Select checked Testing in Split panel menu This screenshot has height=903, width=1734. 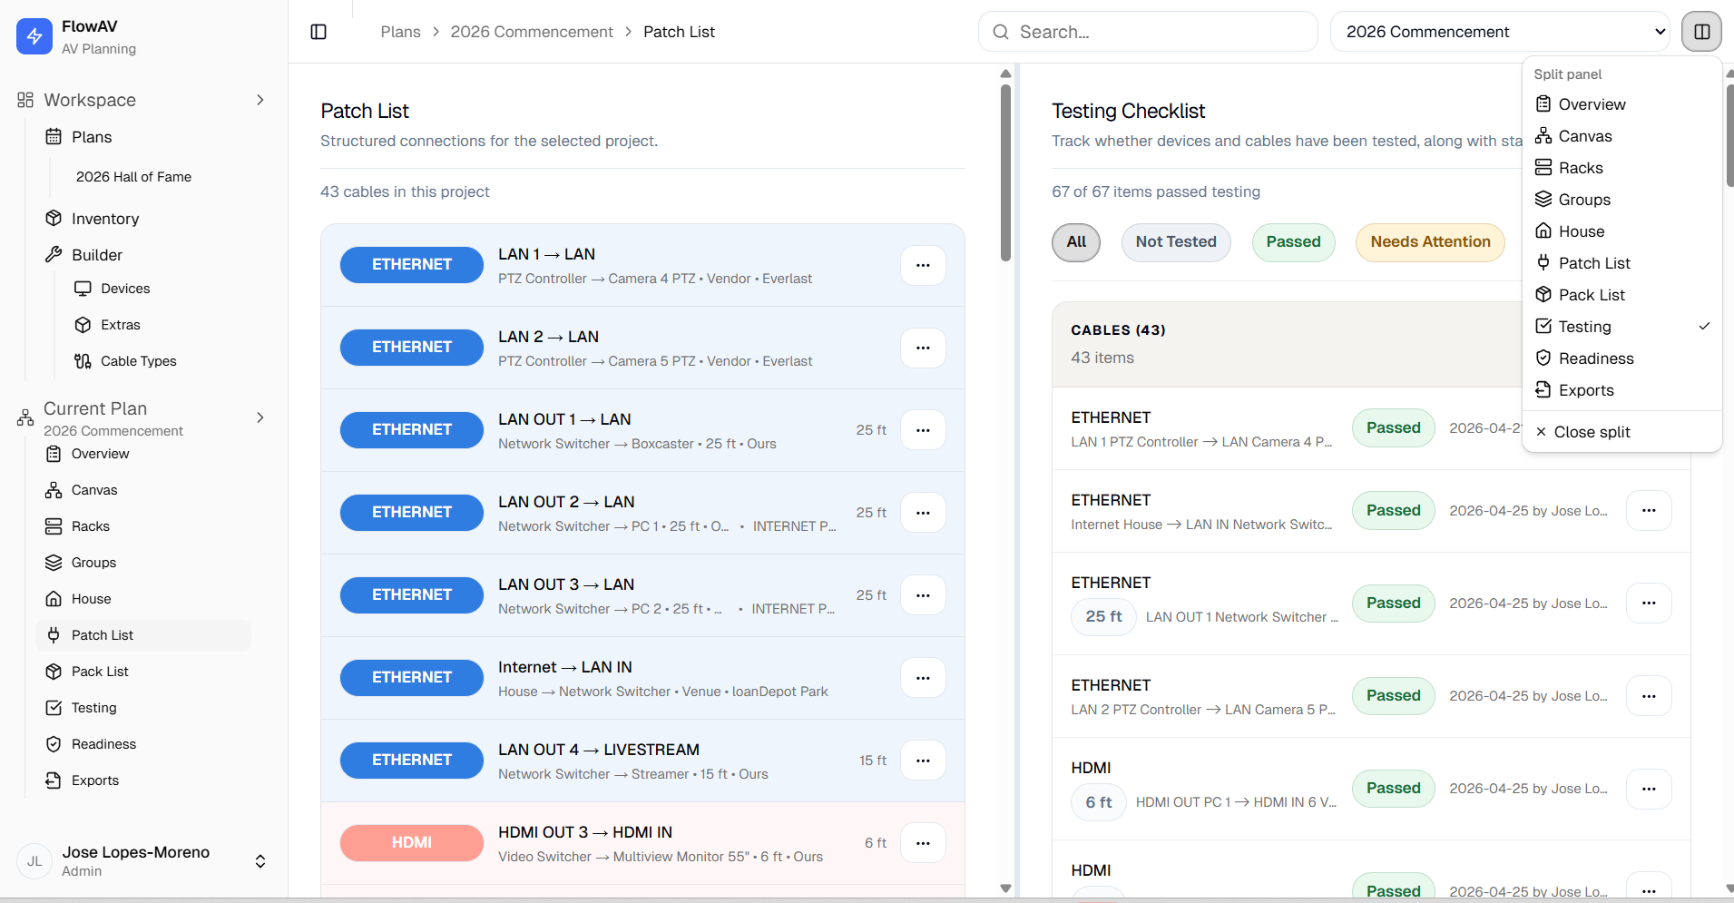1622,327
